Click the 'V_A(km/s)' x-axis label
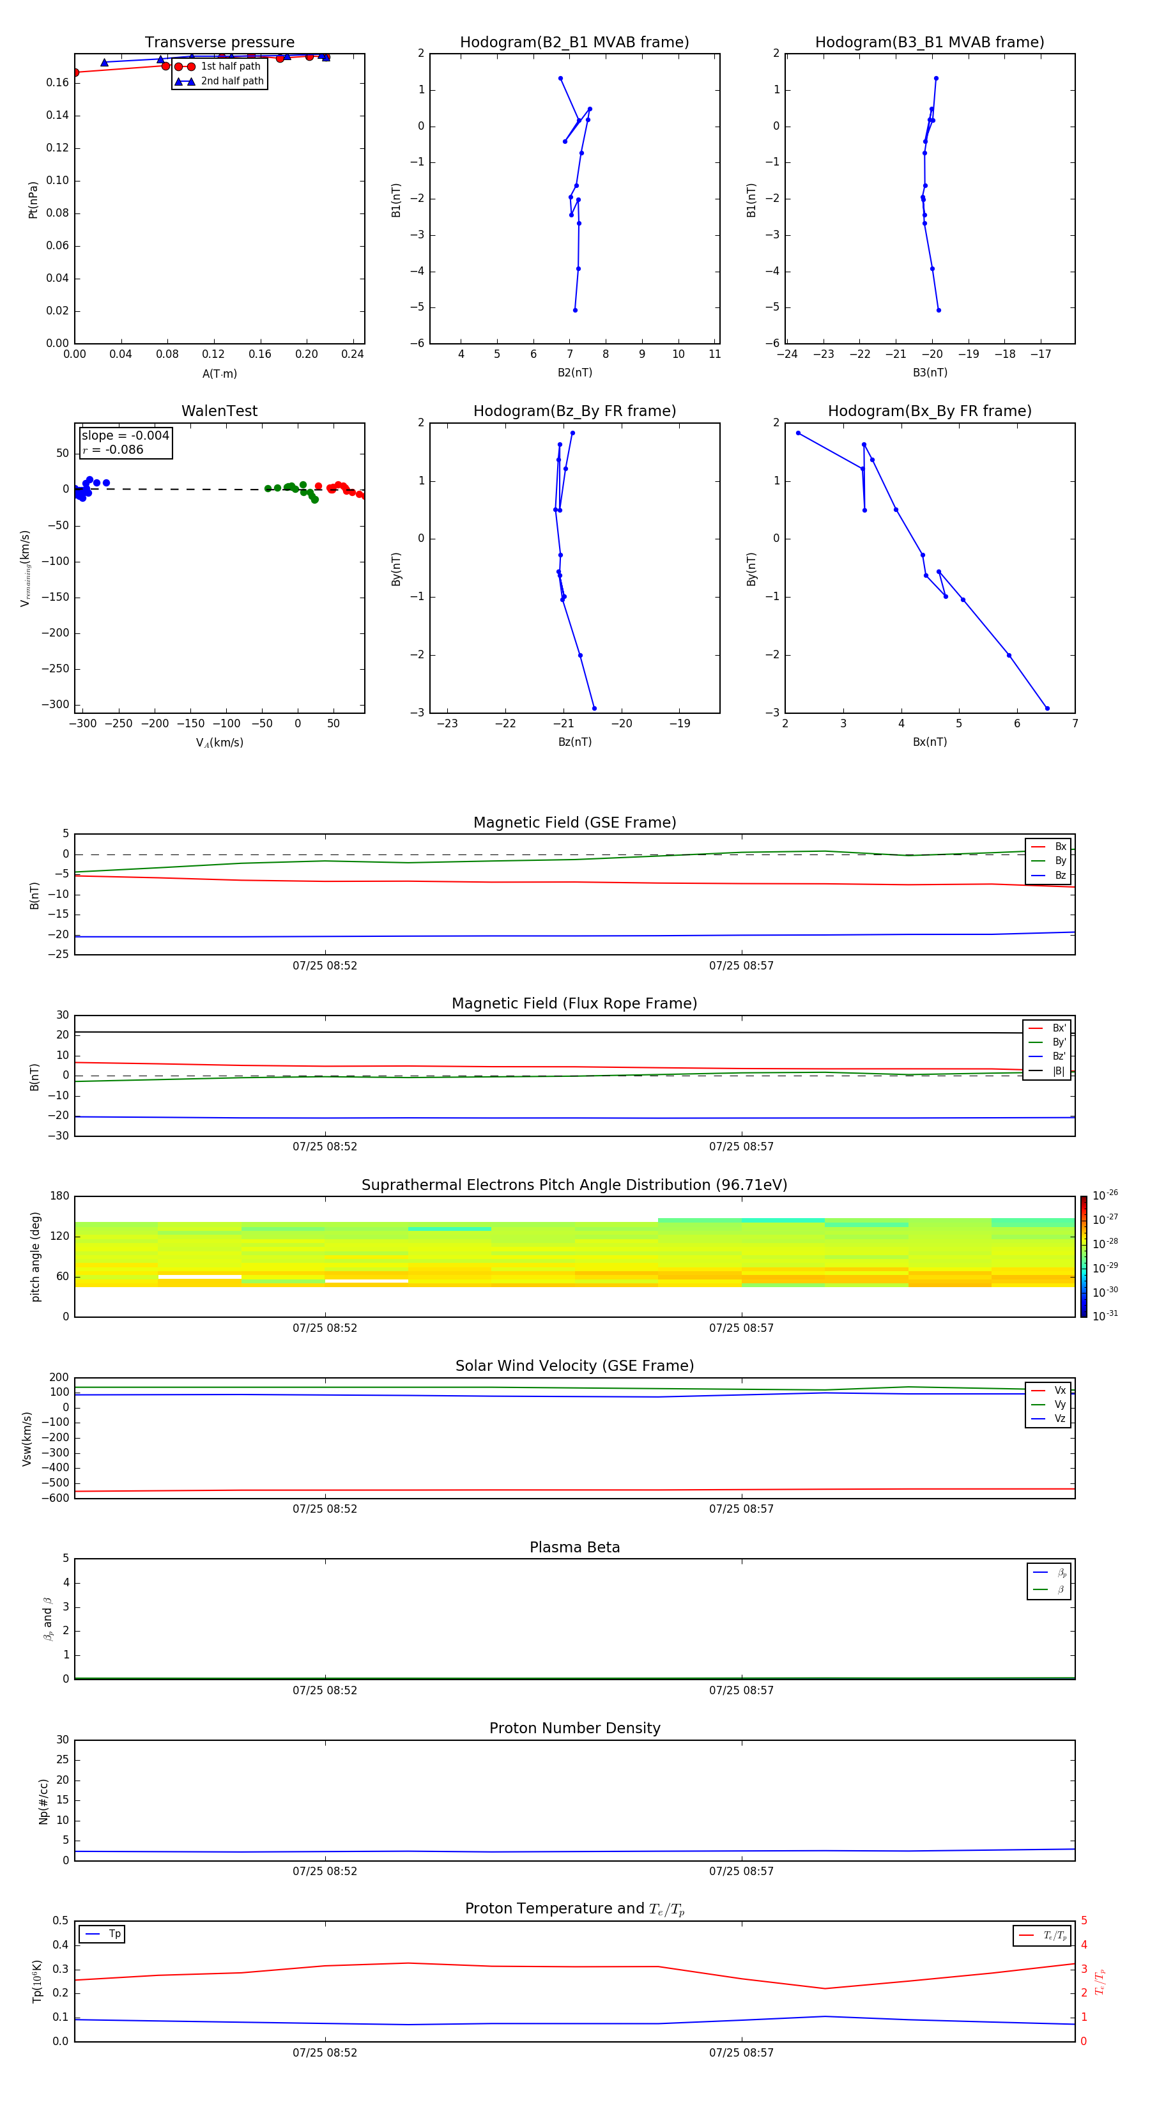This screenshot has width=1150, height=2109. pos(219,743)
